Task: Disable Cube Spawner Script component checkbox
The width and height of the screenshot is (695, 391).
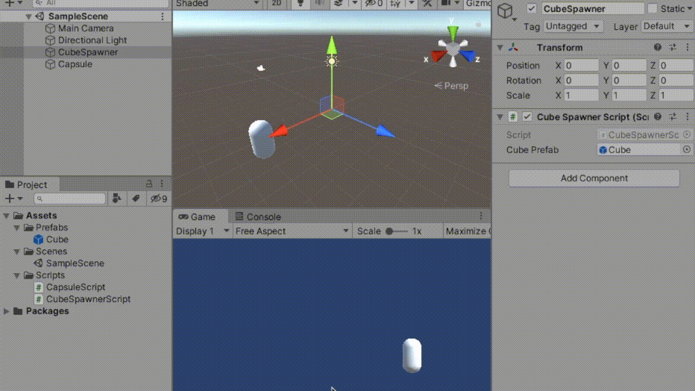Action: pos(527,117)
